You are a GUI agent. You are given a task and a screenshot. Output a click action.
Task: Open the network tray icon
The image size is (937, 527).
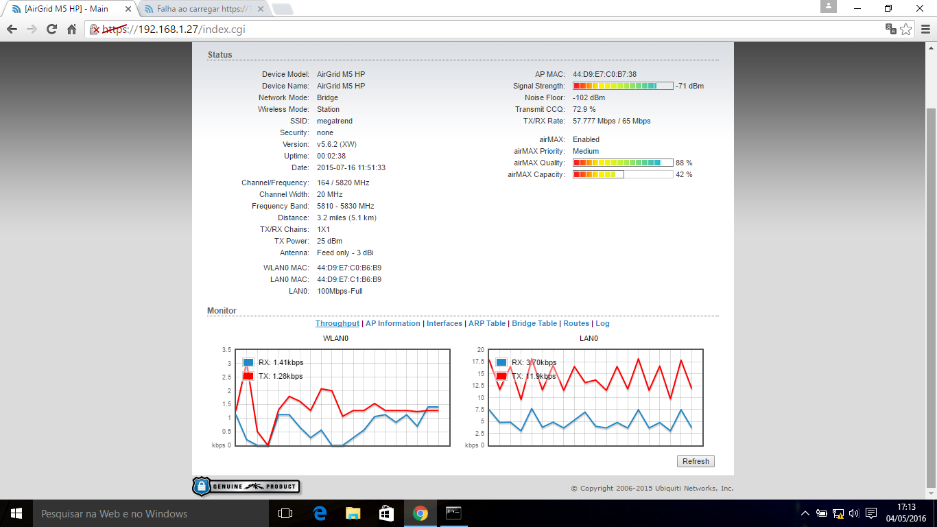click(x=838, y=513)
